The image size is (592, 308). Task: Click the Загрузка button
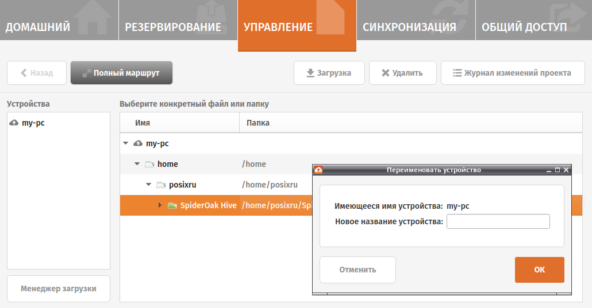(x=329, y=73)
